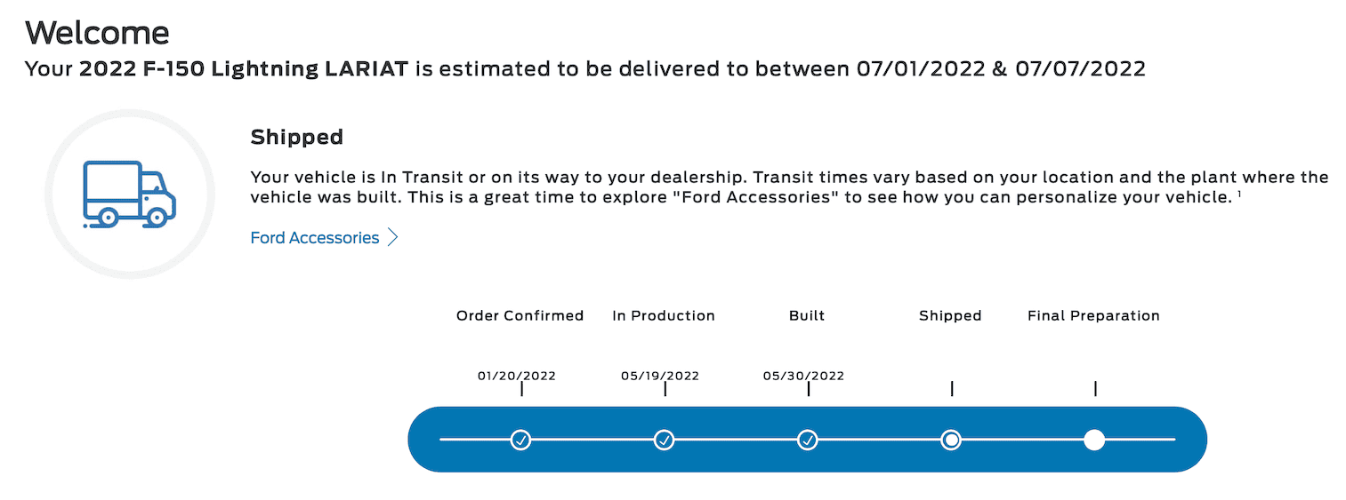Image resolution: width=1346 pixels, height=500 pixels.
Task: Click the bold 2022 F-150 Lightning LARIAT text
Action: (243, 68)
